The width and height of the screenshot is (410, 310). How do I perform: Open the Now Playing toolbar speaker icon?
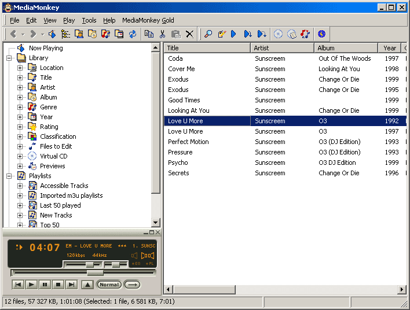52,34
